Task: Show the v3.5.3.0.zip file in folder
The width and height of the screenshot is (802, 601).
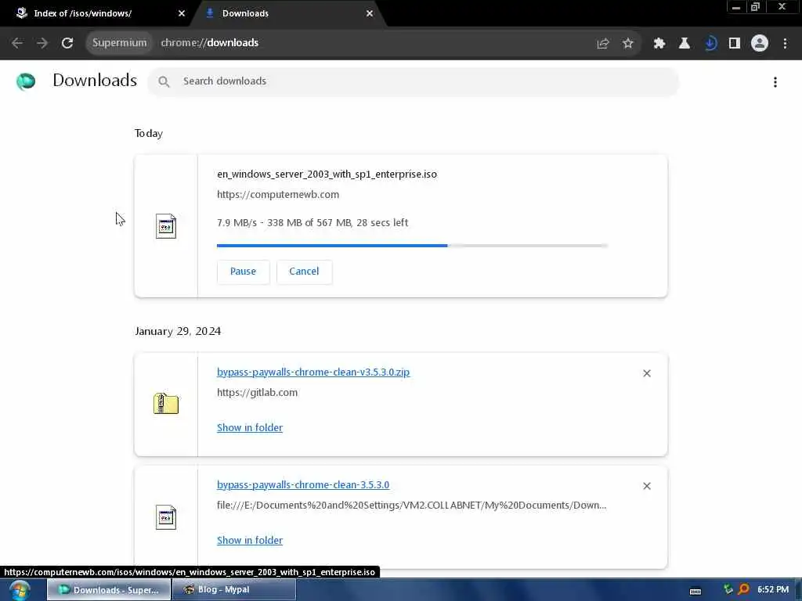Action: (x=250, y=428)
